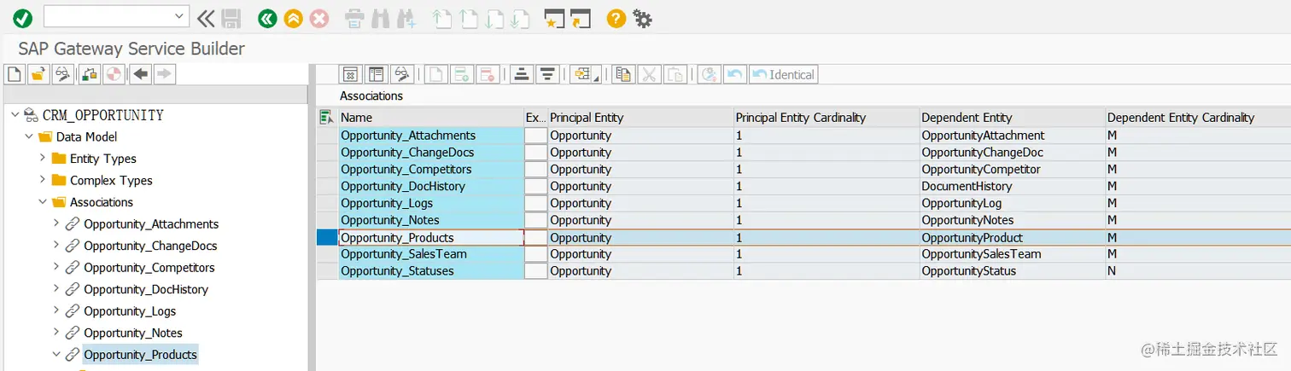Tick the Ex checkbox for Opportunity_Products row

click(535, 237)
